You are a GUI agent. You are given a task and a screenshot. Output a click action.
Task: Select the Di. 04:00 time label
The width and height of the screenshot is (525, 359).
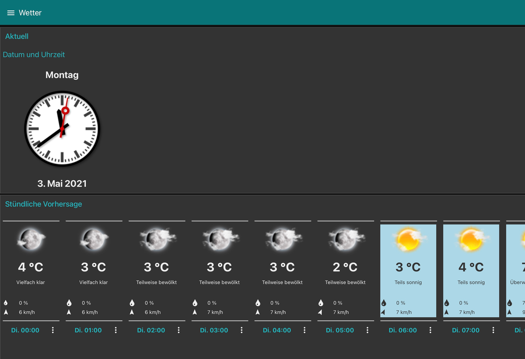pyautogui.click(x=277, y=330)
